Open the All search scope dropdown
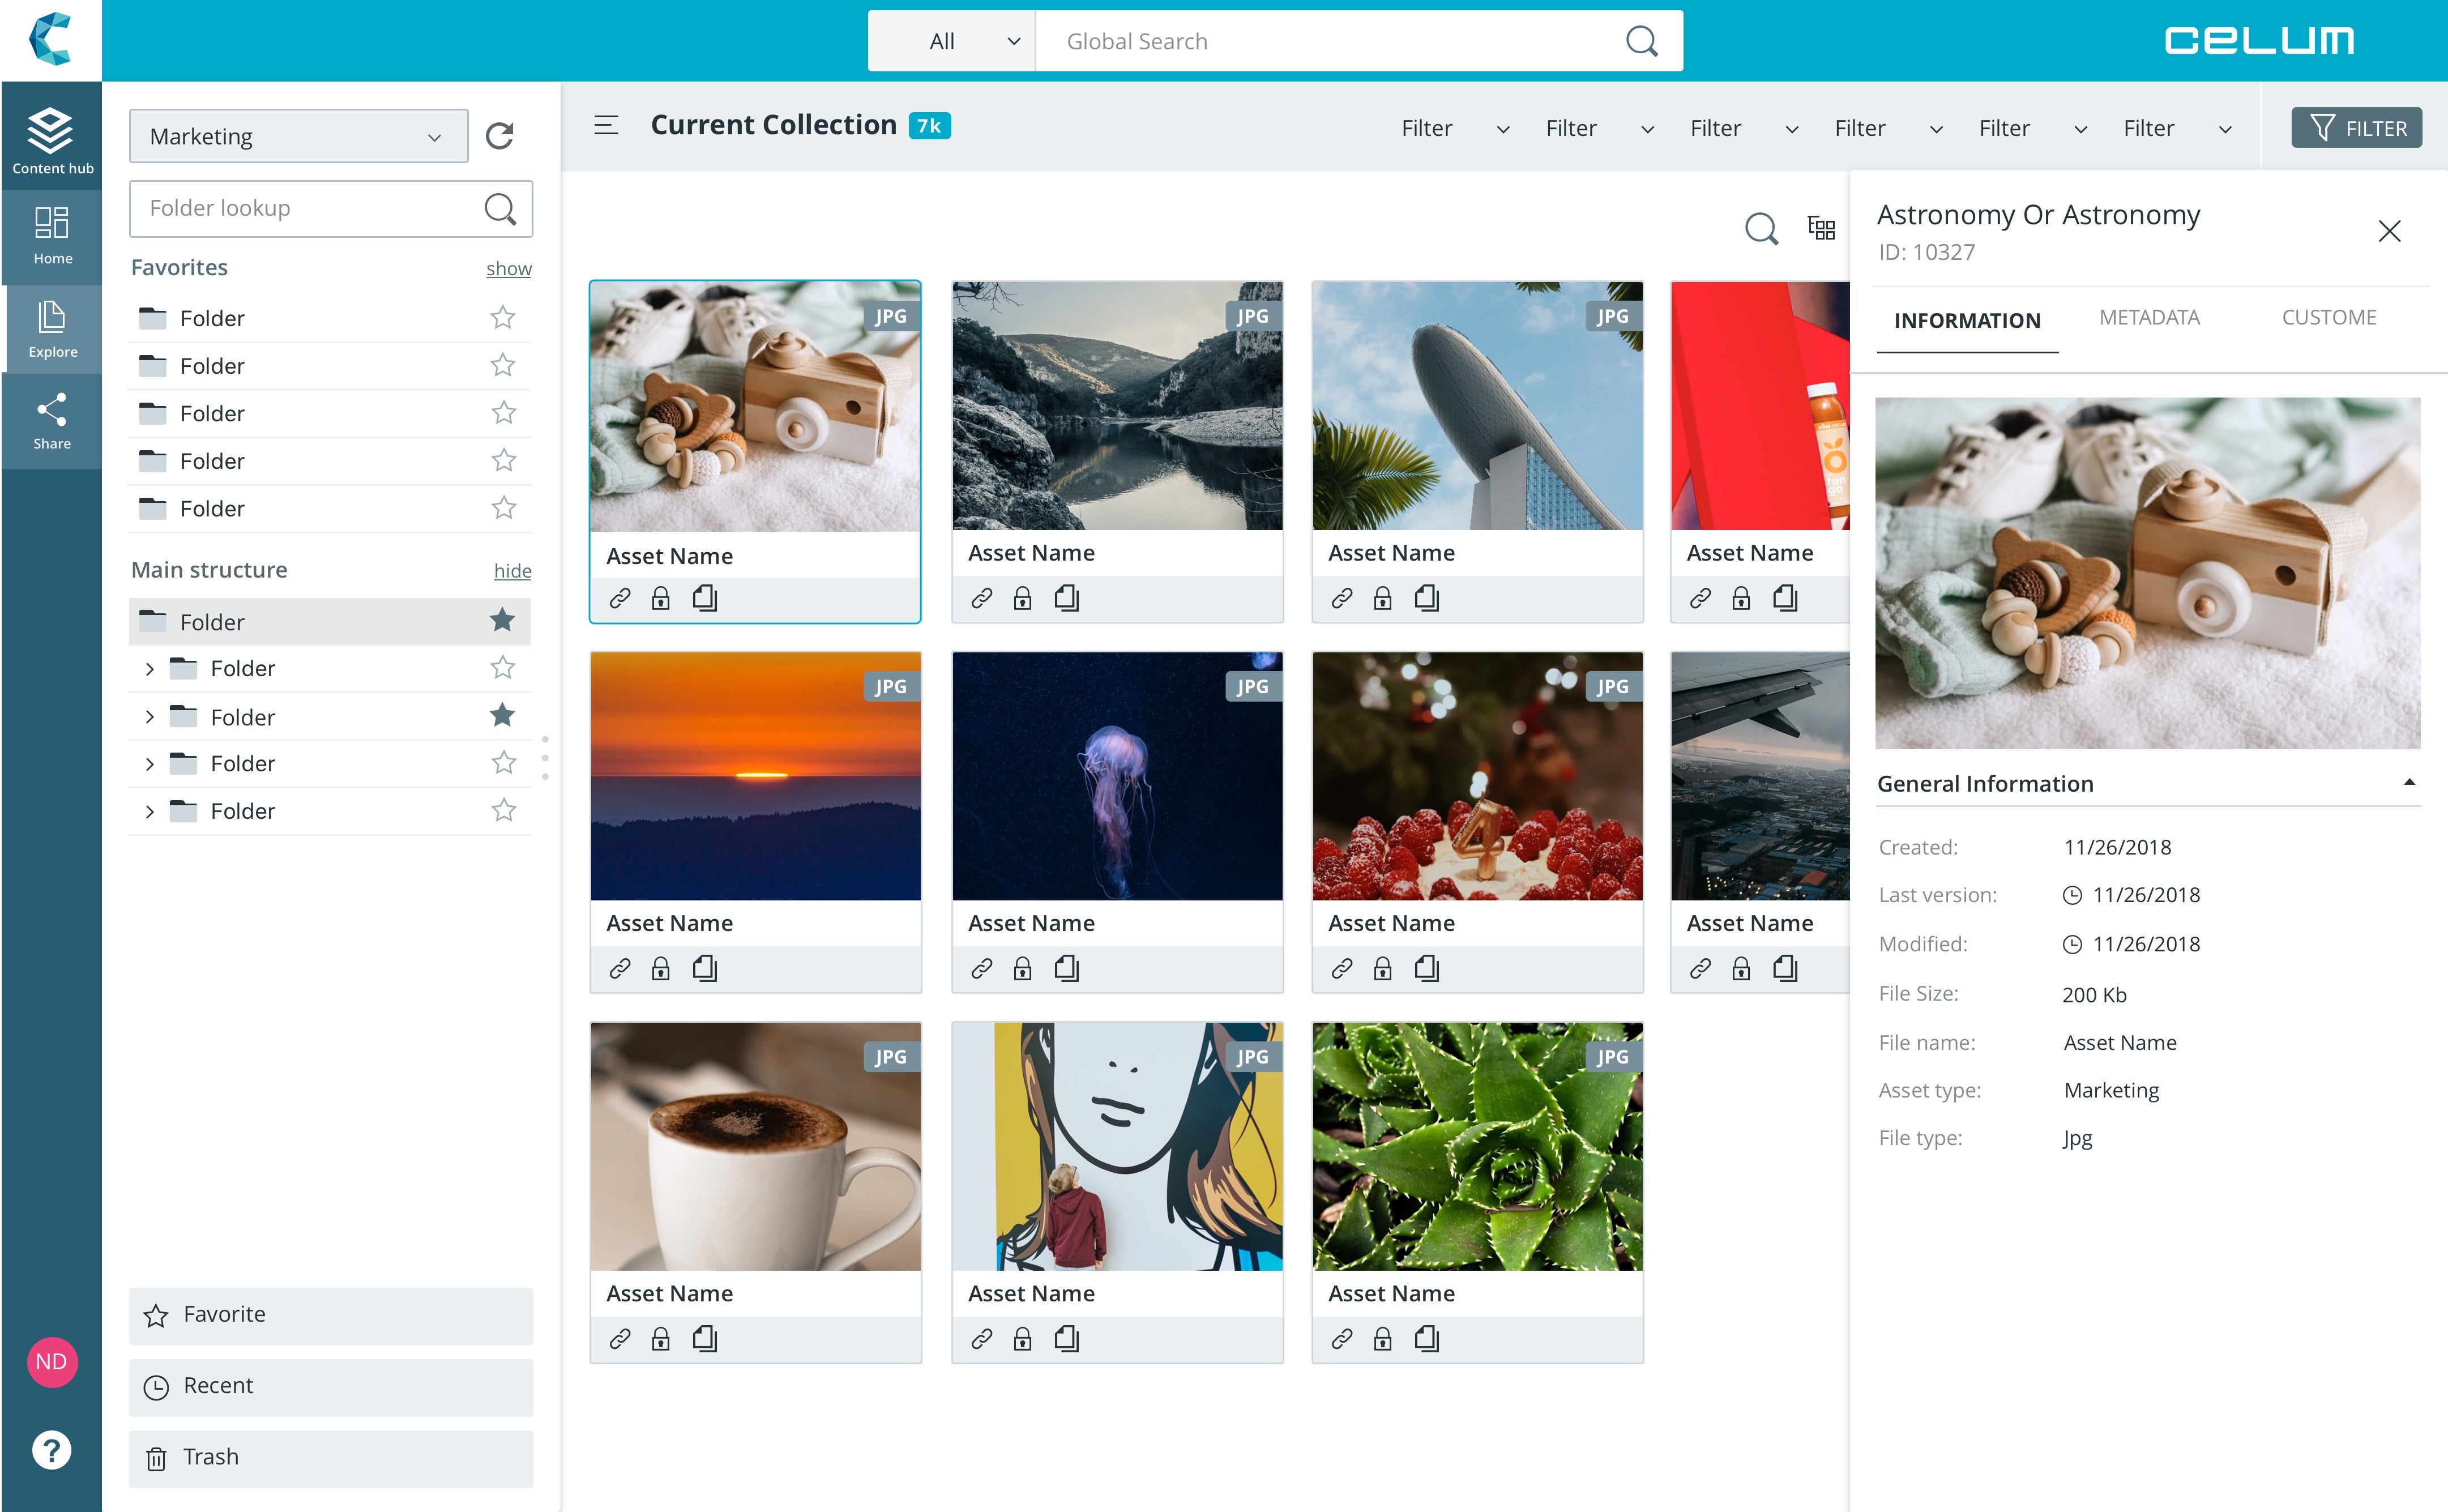This screenshot has height=1512, width=2448. pyautogui.click(x=951, y=41)
